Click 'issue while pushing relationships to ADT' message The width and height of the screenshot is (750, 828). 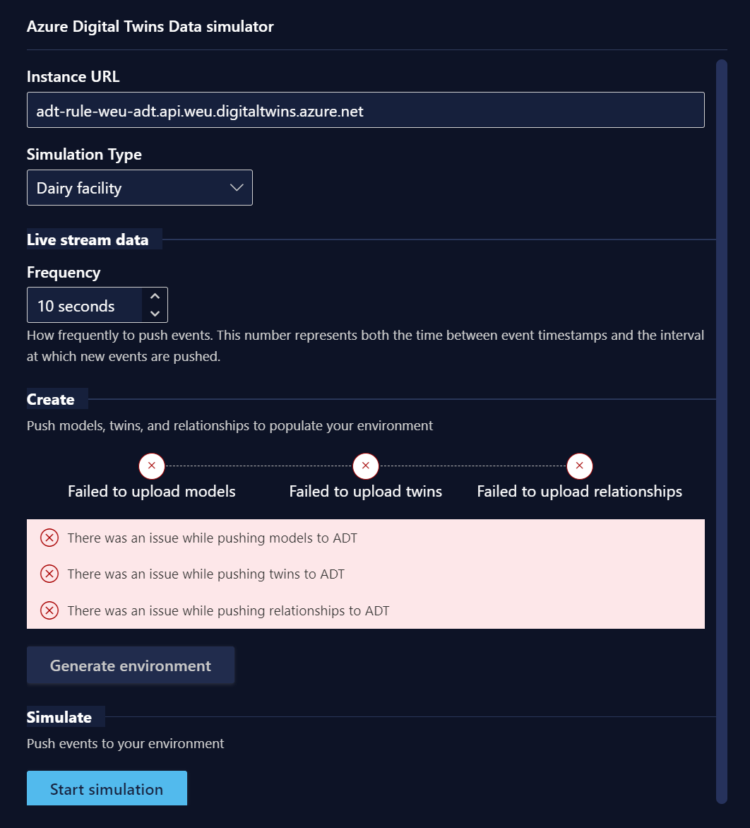tap(228, 610)
